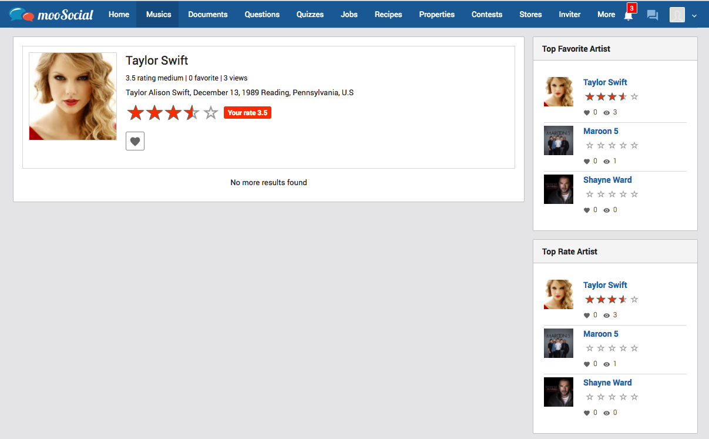This screenshot has height=439, width=709.
Task: Click the Taylor Alison Swift biography line
Action: click(240, 92)
